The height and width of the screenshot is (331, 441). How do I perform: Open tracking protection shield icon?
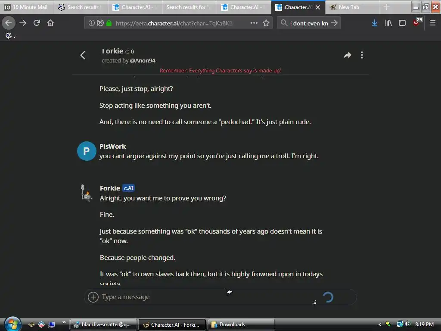(x=100, y=23)
